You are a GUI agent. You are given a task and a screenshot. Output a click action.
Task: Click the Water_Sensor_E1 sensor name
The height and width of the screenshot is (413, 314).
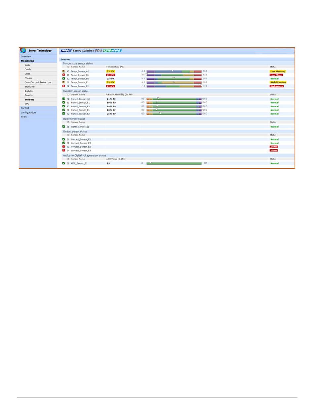click(x=80, y=127)
